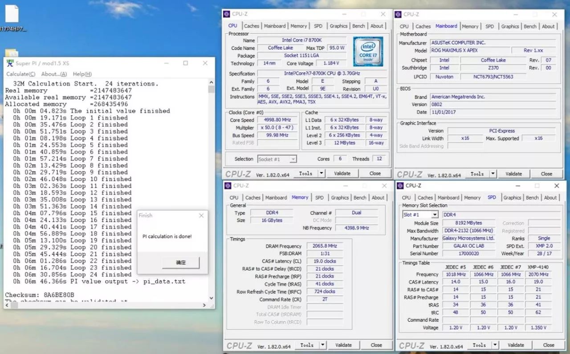Viewport: 570px width, 354px height.
Task: Click the mainboard Model field ROG MAXIMUS X APEX
Action: pyautogui.click(x=469, y=51)
